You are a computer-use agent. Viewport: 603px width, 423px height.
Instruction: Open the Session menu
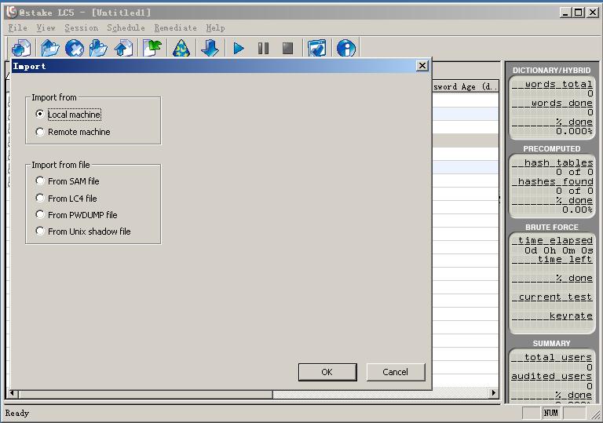(x=81, y=28)
